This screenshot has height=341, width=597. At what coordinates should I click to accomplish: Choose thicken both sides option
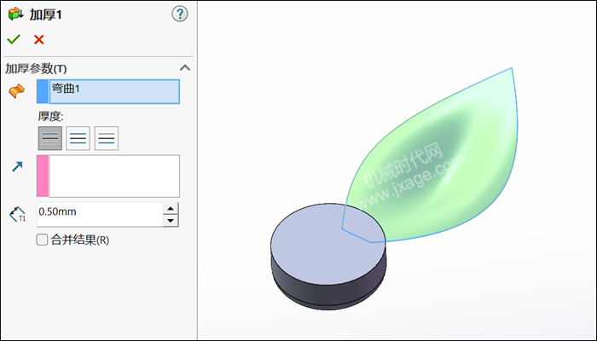78,138
